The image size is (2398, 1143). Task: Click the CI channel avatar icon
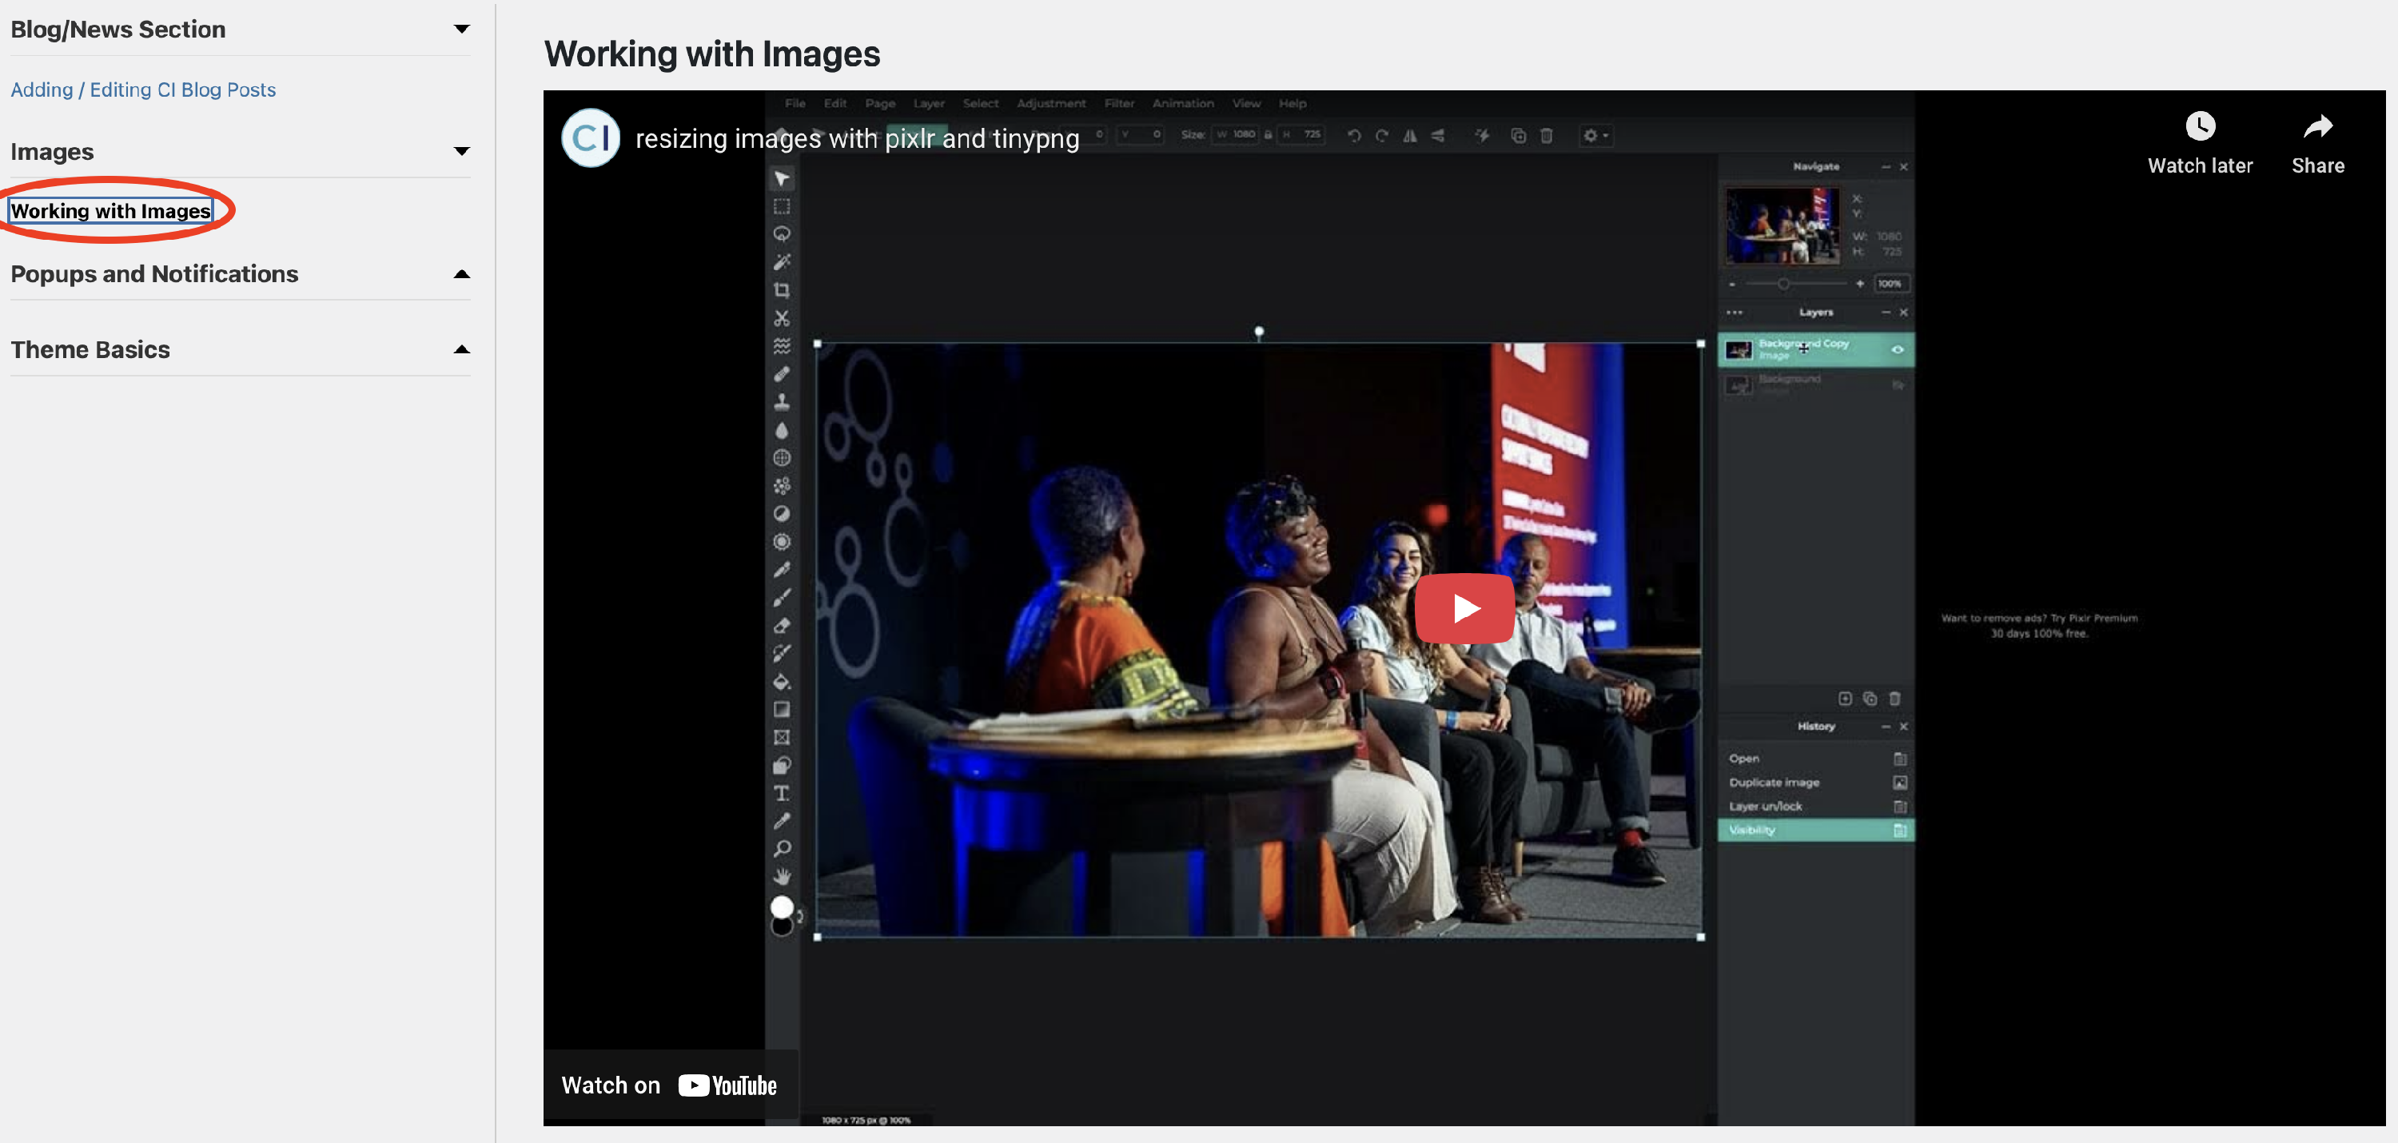click(x=590, y=137)
